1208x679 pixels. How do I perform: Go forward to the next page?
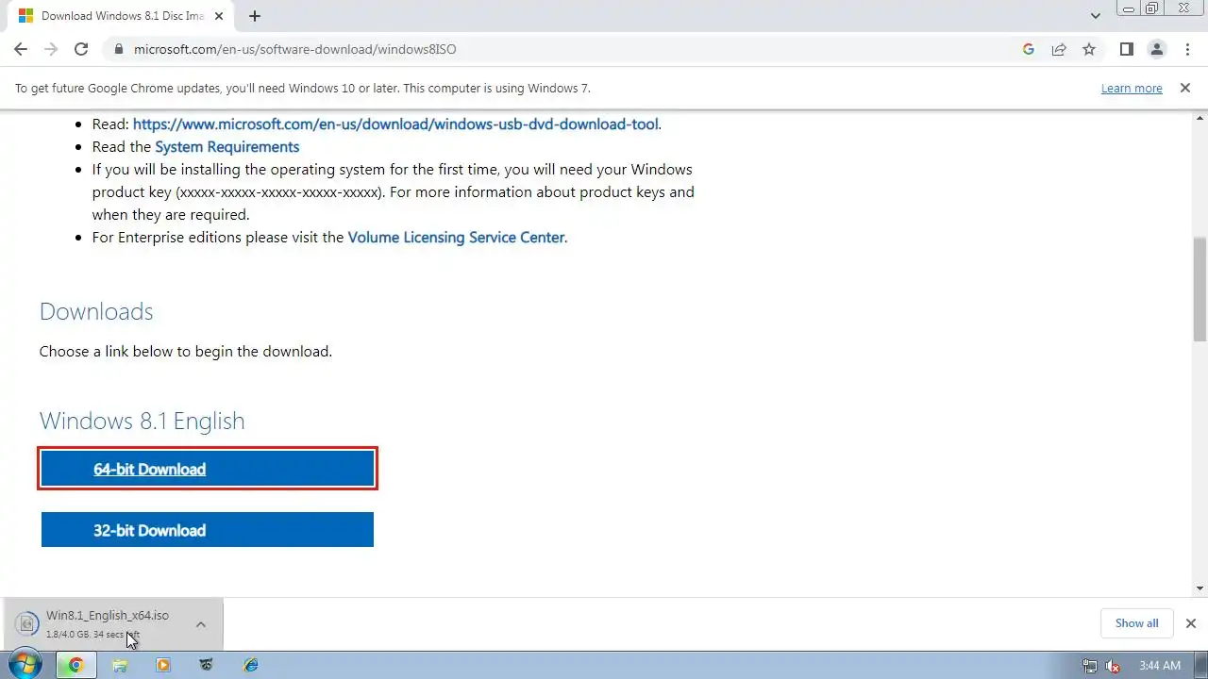pos(51,49)
